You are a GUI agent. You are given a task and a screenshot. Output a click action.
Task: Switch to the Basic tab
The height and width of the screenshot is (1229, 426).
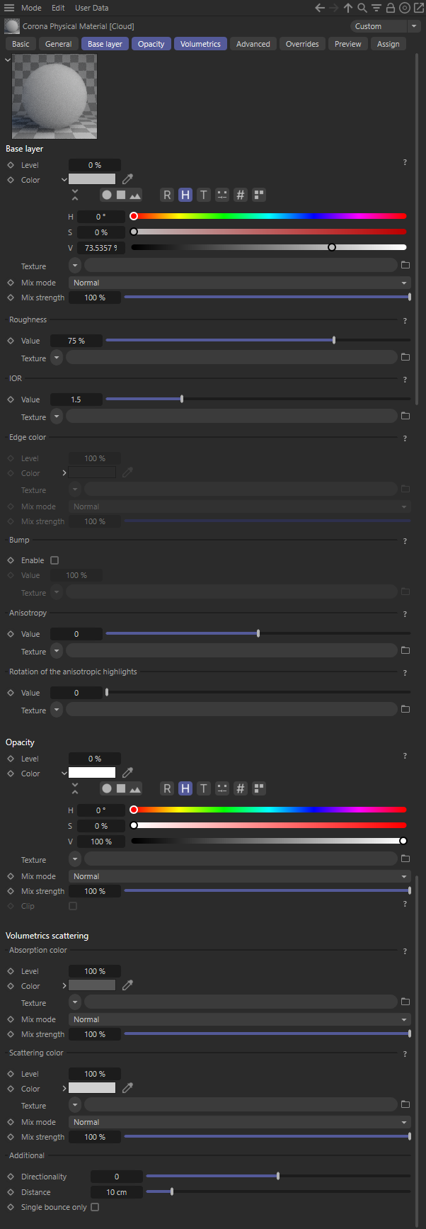pos(21,44)
